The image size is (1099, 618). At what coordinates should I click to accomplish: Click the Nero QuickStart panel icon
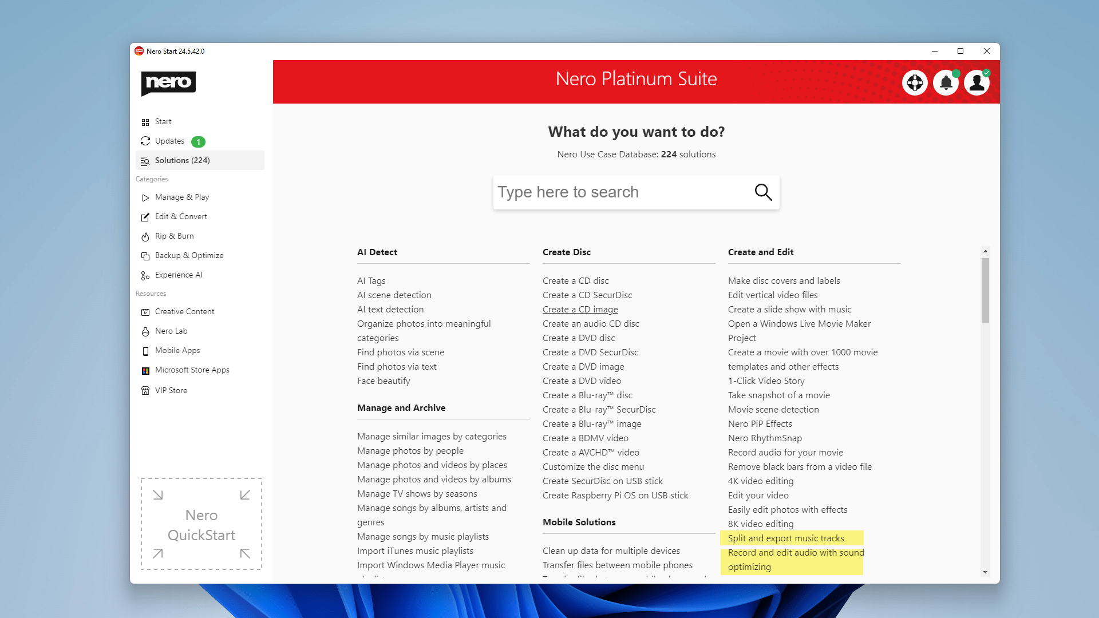(201, 524)
